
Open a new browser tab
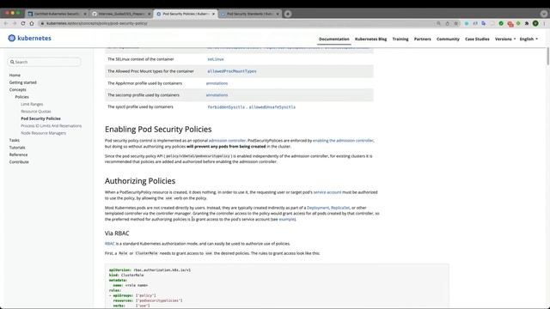[x=288, y=14]
